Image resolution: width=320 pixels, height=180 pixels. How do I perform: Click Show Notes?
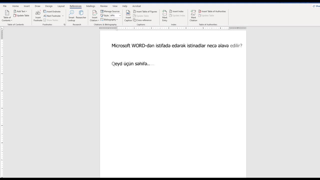51,20
